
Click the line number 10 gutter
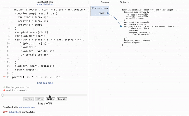(x=8, y=43)
